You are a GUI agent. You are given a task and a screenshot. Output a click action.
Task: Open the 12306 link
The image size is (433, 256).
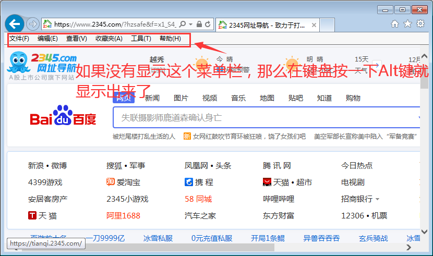tap(353, 216)
